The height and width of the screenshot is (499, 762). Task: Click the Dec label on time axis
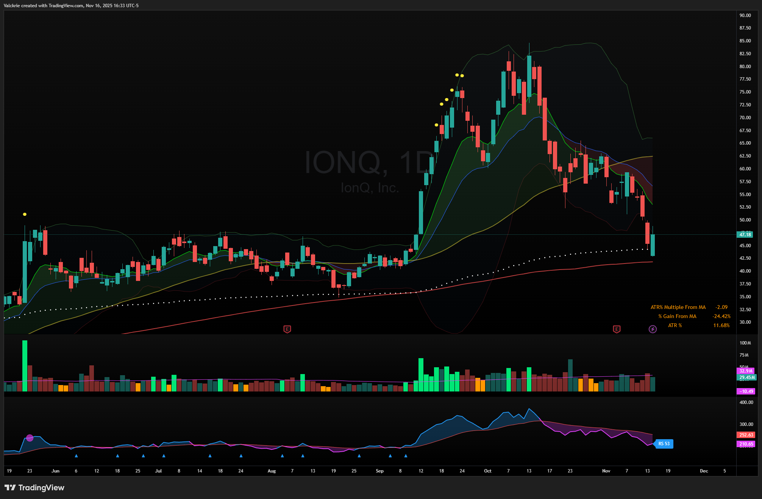(x=704, y=471)
